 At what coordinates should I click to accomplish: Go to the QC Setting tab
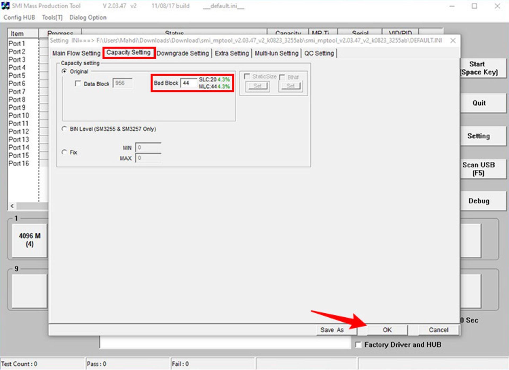tap(319, 53)
